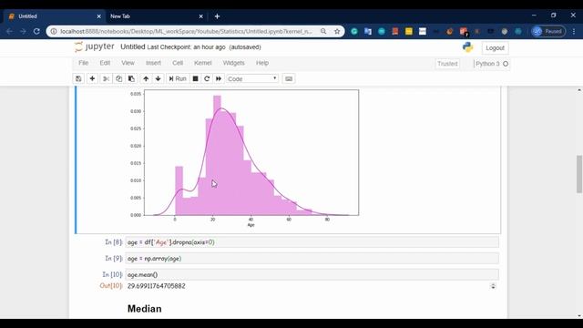Screen dimensions: 583x328
Task: Bookmark this page with star icon
Action: coord(337,32)
